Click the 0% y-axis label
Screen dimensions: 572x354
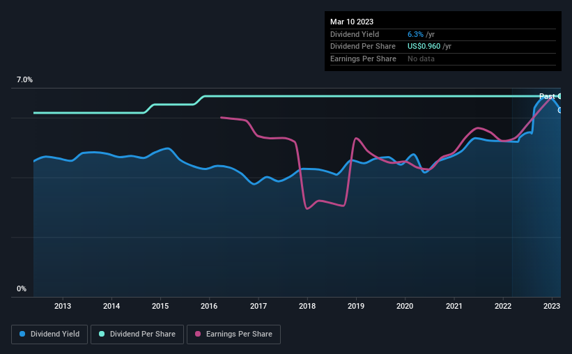pyautogui.click(x=22, y=288)
